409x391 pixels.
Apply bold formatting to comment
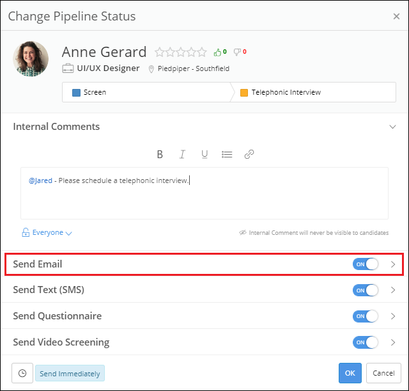coord(160,154)
